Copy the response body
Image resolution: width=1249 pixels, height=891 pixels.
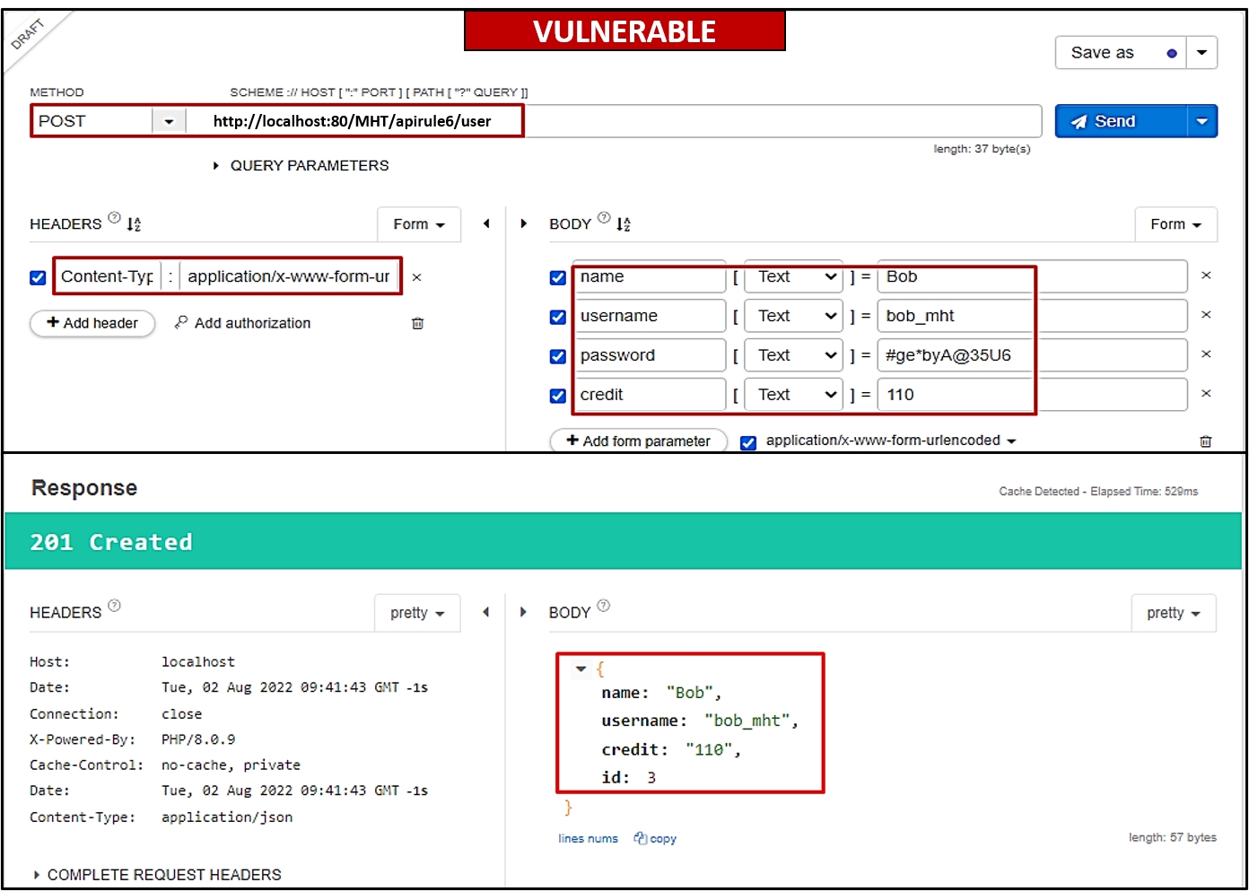tap(656, 838)
